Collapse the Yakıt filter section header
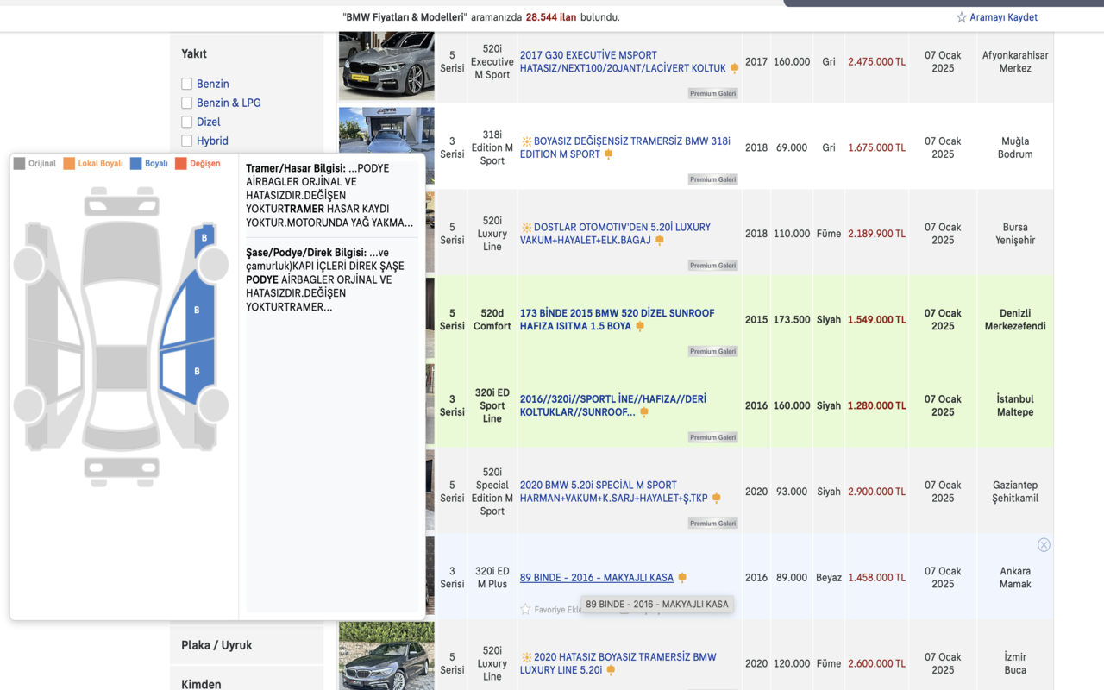 (x=194, y=53)
